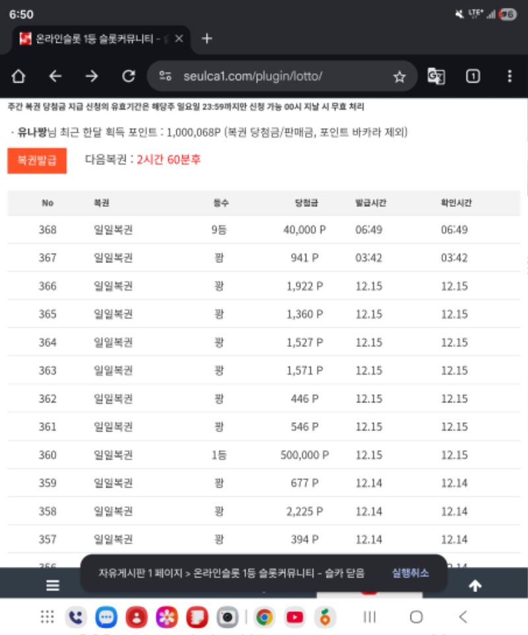Tap the Android recent apps button
528x635 pixels.
click(370, 617)
